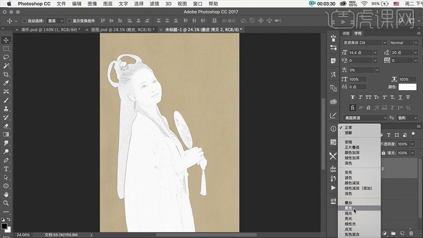Select the Hand tool

[6, 194]
